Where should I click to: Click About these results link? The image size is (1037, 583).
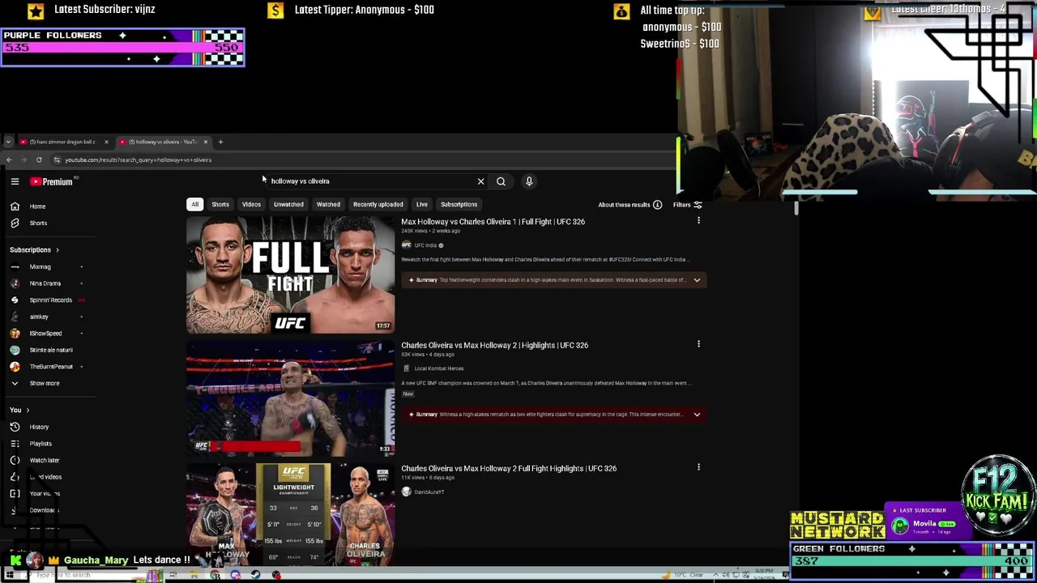click(624, 205)
